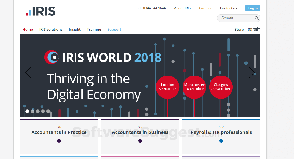Open the shopping cart next to Store
294x159 pixels.
pos(257,29)
